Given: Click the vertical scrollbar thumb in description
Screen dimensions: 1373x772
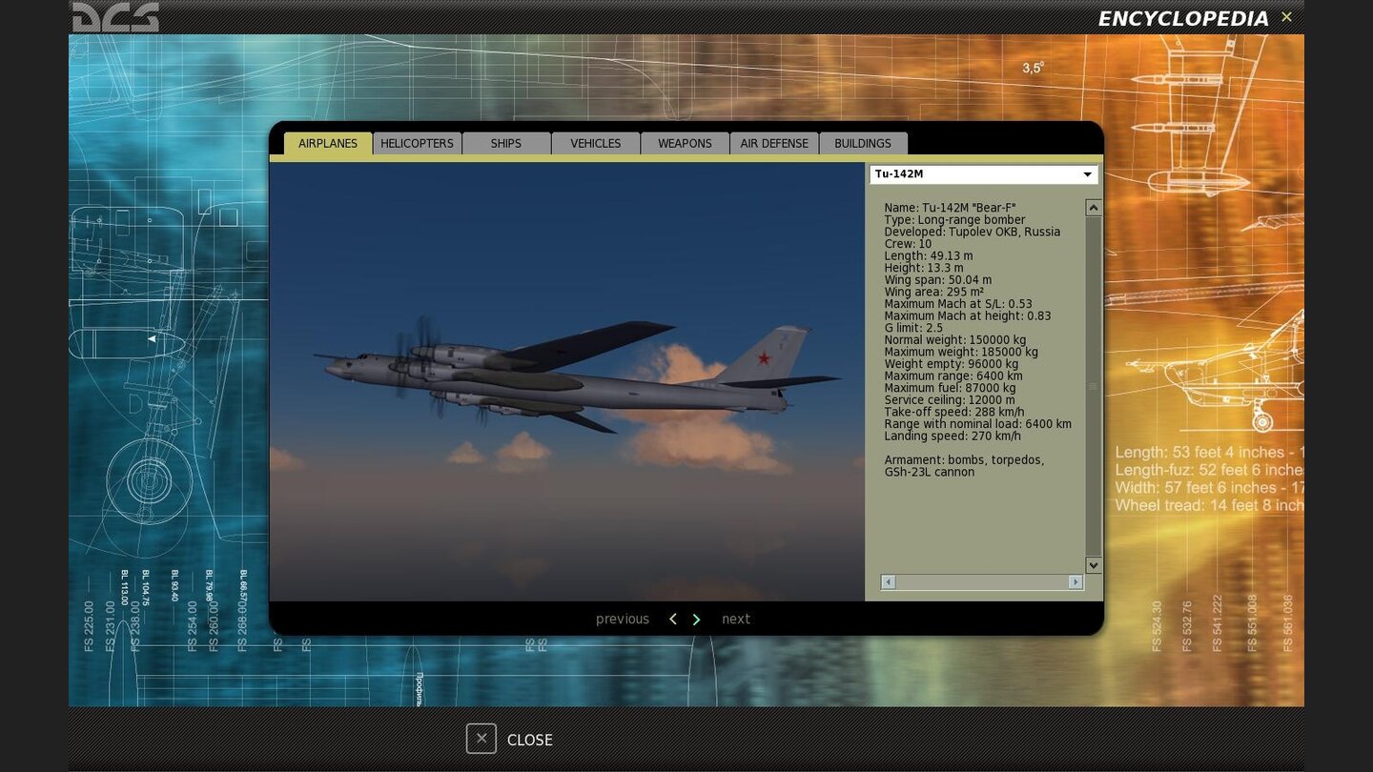Looking at the screenshot, I should click(1094, 386).
